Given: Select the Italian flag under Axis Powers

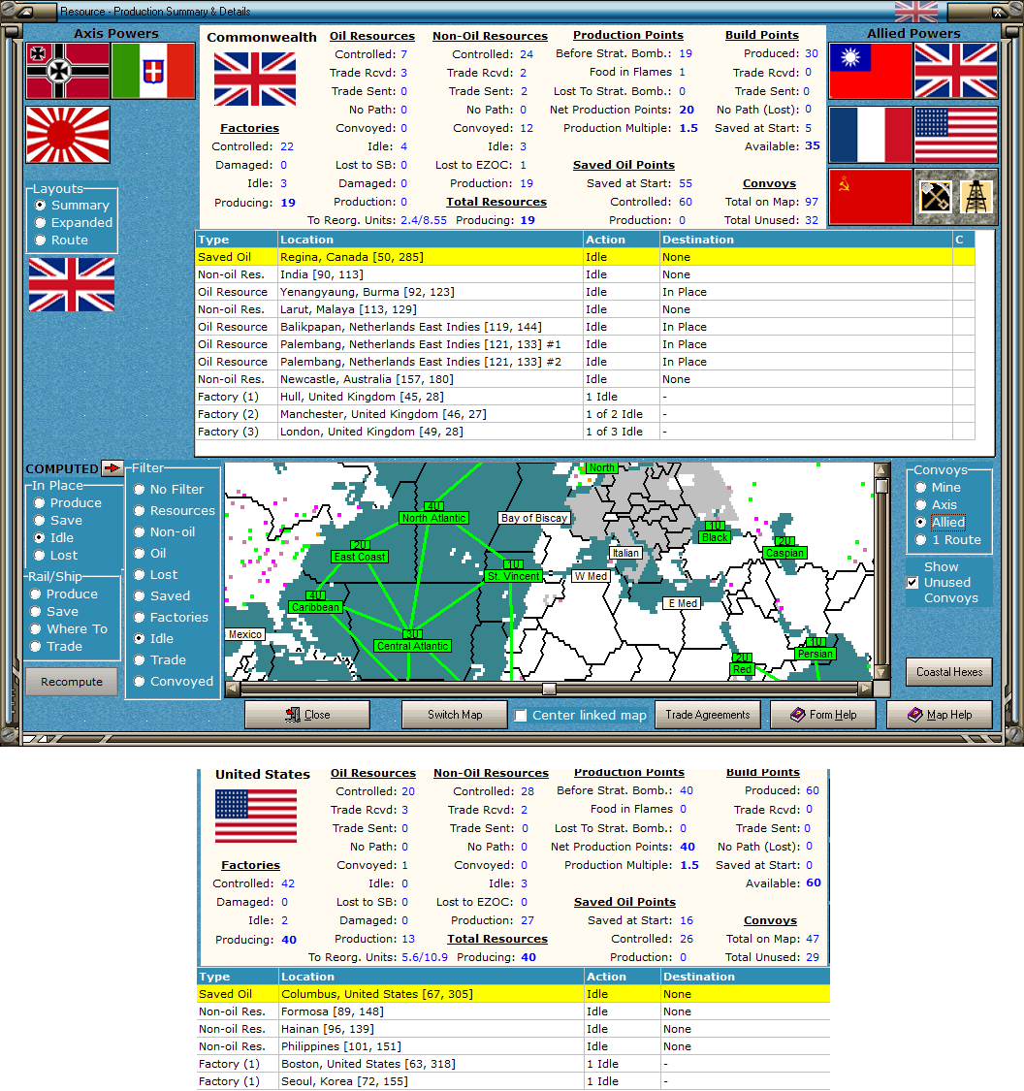Looking at the screenshot, I should [x=153, y=71].
